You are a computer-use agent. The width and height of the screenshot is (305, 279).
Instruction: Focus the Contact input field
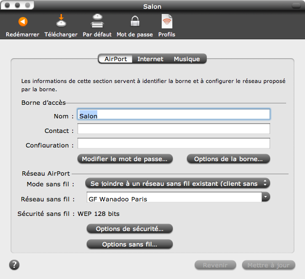[173, 129]
